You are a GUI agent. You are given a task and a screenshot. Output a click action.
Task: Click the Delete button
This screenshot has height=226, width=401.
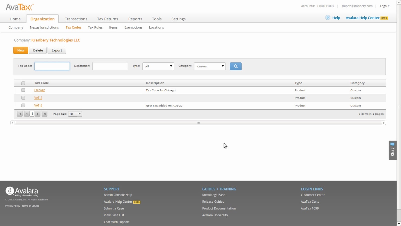click(x=38, y=50)
